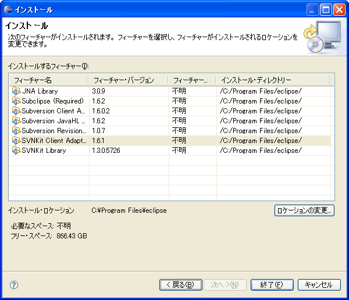Click the インストール・ディレクトリー column header
The height and width of the screenshot is (300, 349).
point(273,80)
